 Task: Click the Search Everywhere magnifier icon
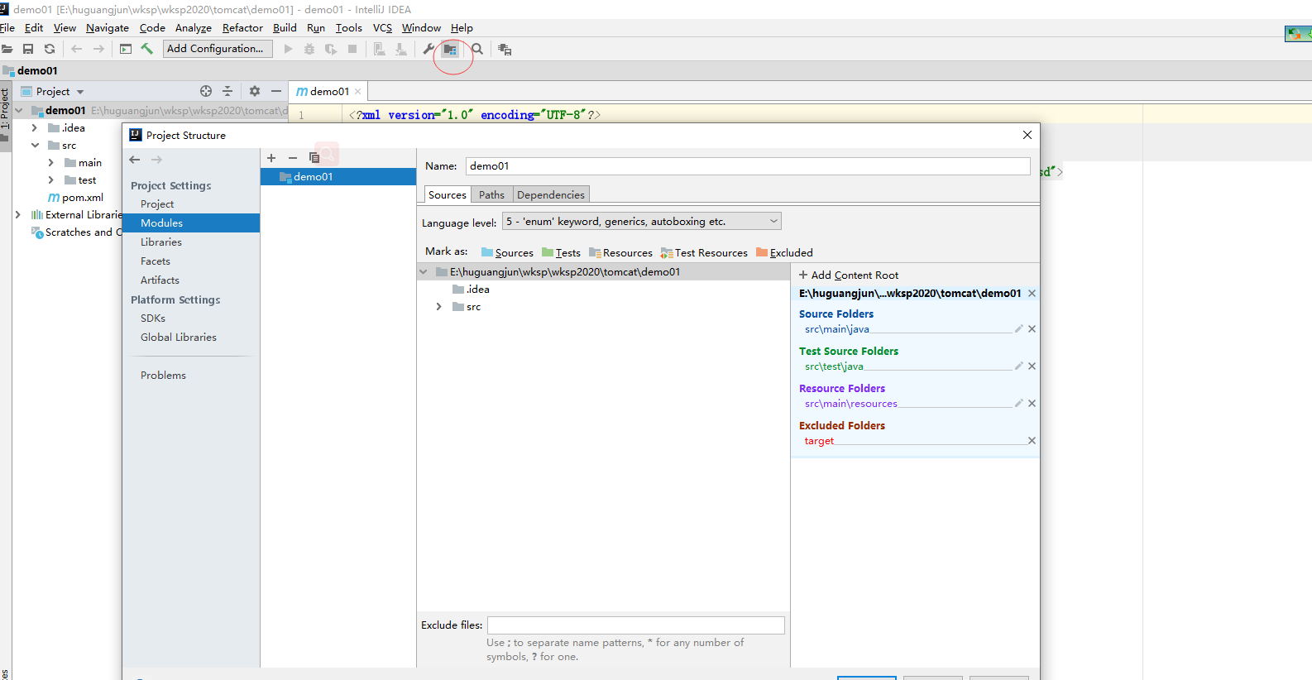pyautogui.click(x=477, y=50)
